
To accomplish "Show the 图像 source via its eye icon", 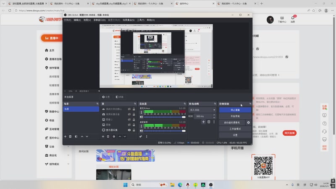I will (x=129, y=125).
